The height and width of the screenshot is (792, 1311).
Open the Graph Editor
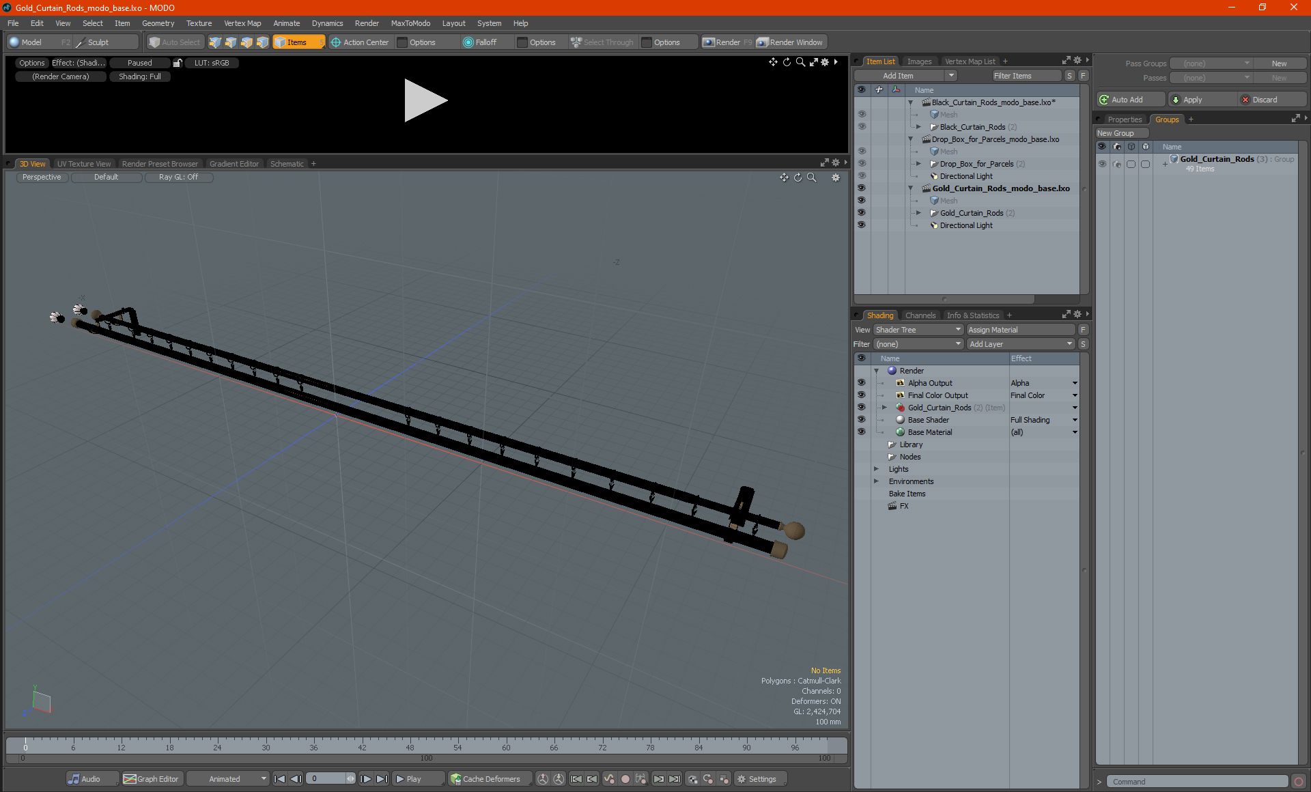[x=151, y=779]
